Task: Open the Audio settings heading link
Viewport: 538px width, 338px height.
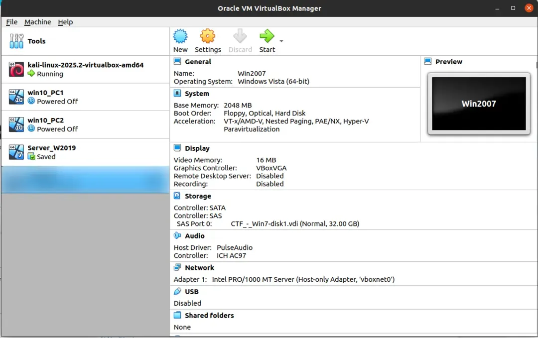Action: point(195,236)
